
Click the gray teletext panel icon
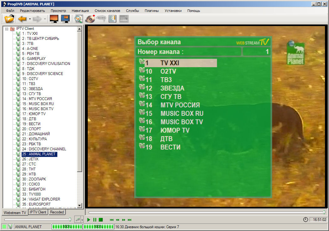tap(124, 19)
